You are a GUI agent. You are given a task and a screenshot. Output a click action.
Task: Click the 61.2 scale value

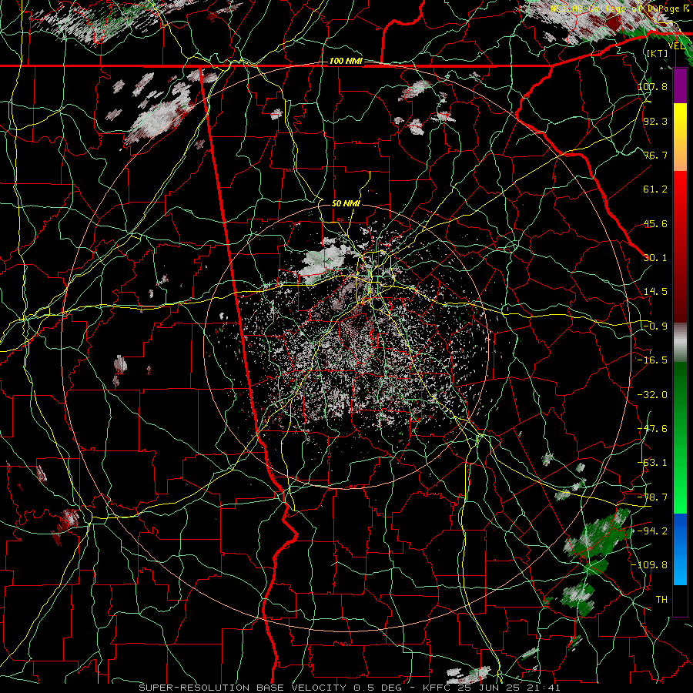point(655,189)
